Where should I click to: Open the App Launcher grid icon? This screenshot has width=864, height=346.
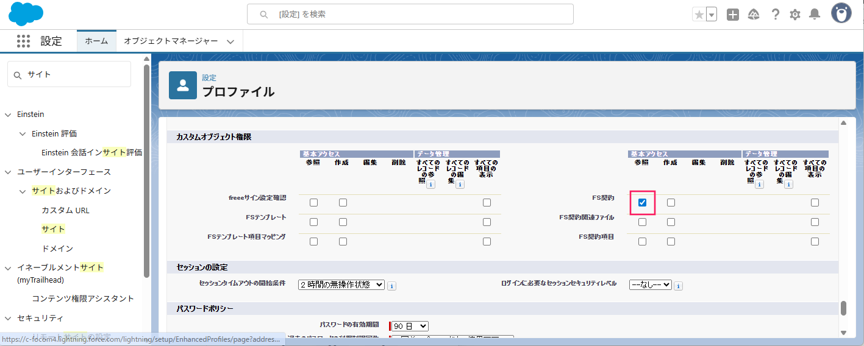[x=23, y=41]
